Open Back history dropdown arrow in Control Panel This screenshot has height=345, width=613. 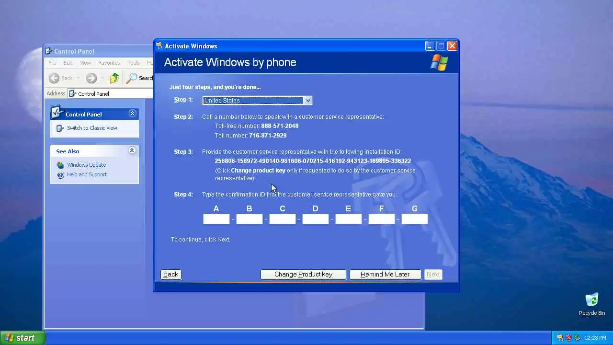tap(78, 78)
